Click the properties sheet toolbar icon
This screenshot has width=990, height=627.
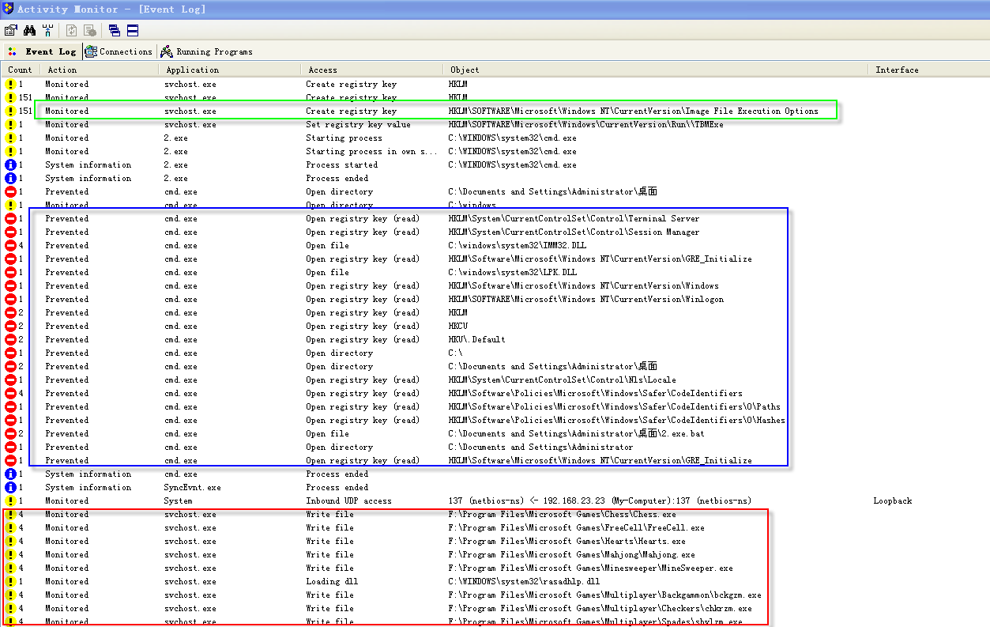click(x=10, y=30)
